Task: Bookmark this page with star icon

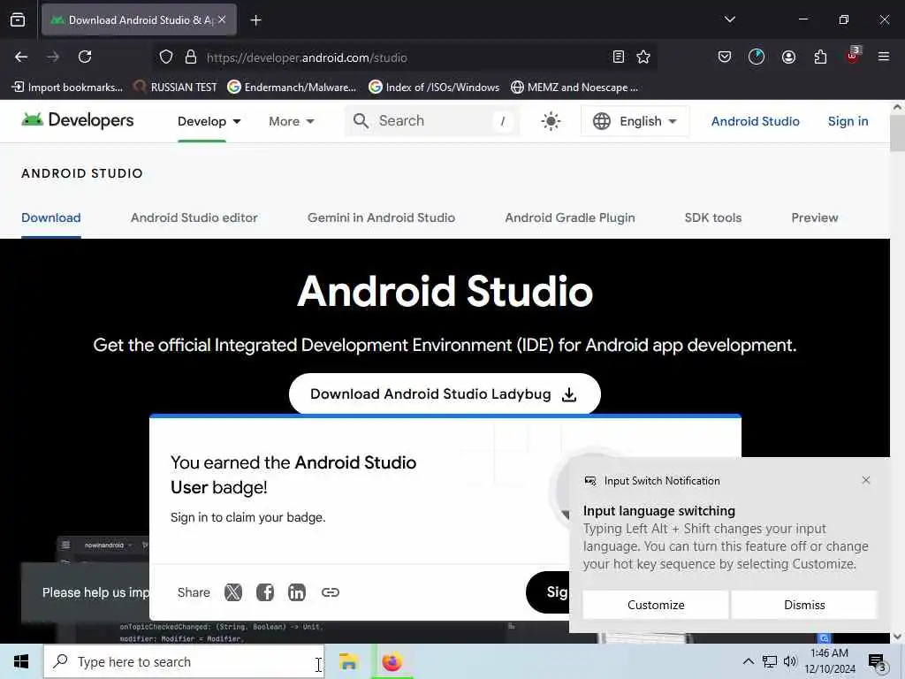Action: [x=643, y=57]
